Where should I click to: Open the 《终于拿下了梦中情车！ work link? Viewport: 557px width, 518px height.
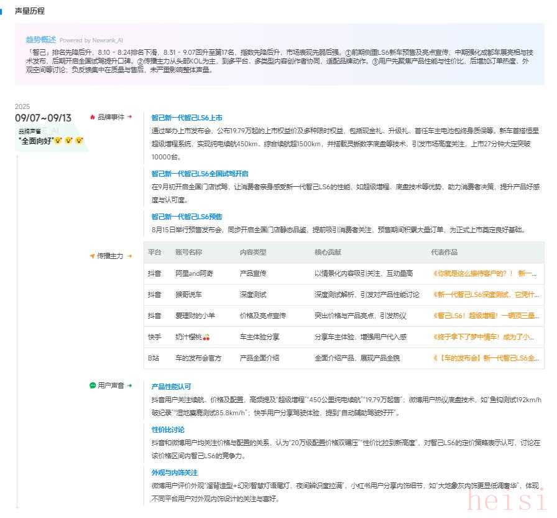pos(485,337)
